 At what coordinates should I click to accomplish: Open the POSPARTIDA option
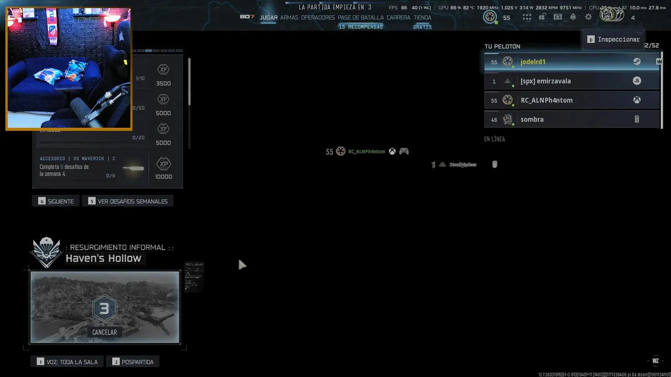[x=133, y=362]
